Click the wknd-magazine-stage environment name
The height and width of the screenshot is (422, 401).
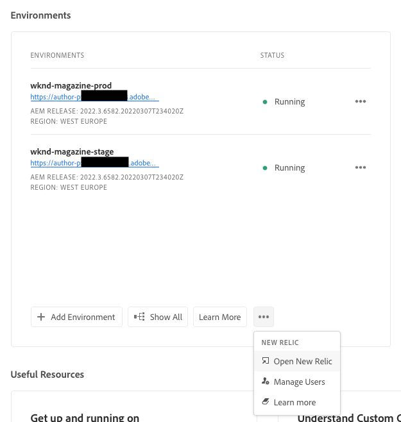coord(72,152)
